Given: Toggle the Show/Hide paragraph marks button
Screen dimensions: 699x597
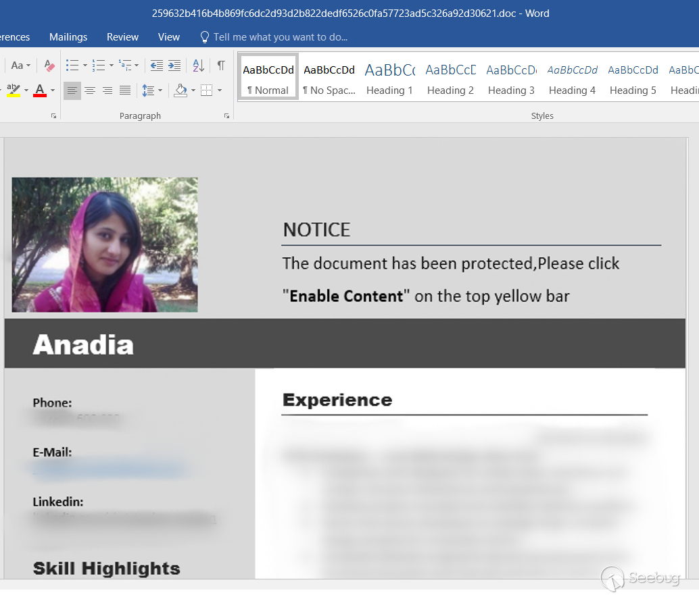Looking at the screenshot, I should tap(220, 66).
